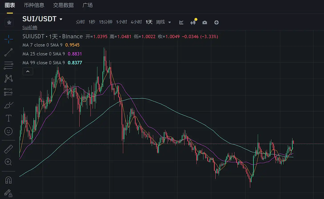Screen dimensions: 324x199
Task: Open the SUI/USDT pair dropdown
Action: [61, 19]
